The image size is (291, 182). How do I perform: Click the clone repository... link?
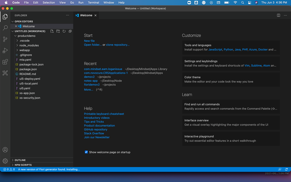coord(118,45)
